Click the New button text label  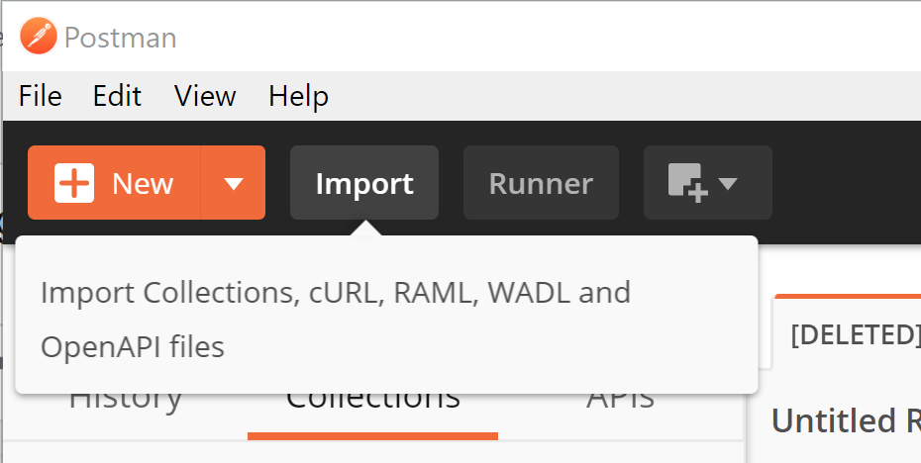tap(143, 184)
